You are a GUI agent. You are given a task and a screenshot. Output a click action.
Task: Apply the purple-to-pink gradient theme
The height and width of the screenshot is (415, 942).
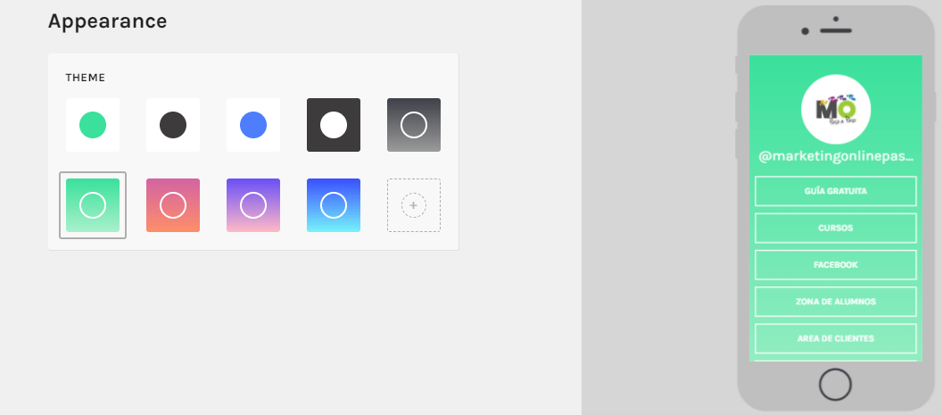coord(253,205)
